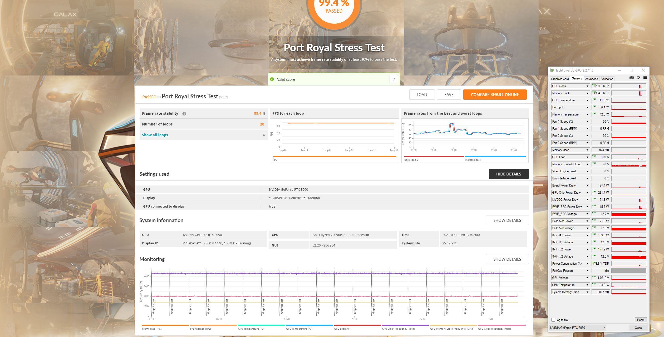
Task: Open Memory Used sensor dropdown
Action: pyautogui.click(x=587, y=150)
